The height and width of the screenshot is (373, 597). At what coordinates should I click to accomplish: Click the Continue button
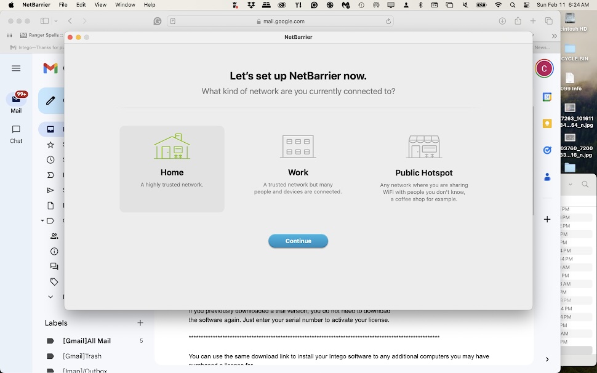(298, 241)
